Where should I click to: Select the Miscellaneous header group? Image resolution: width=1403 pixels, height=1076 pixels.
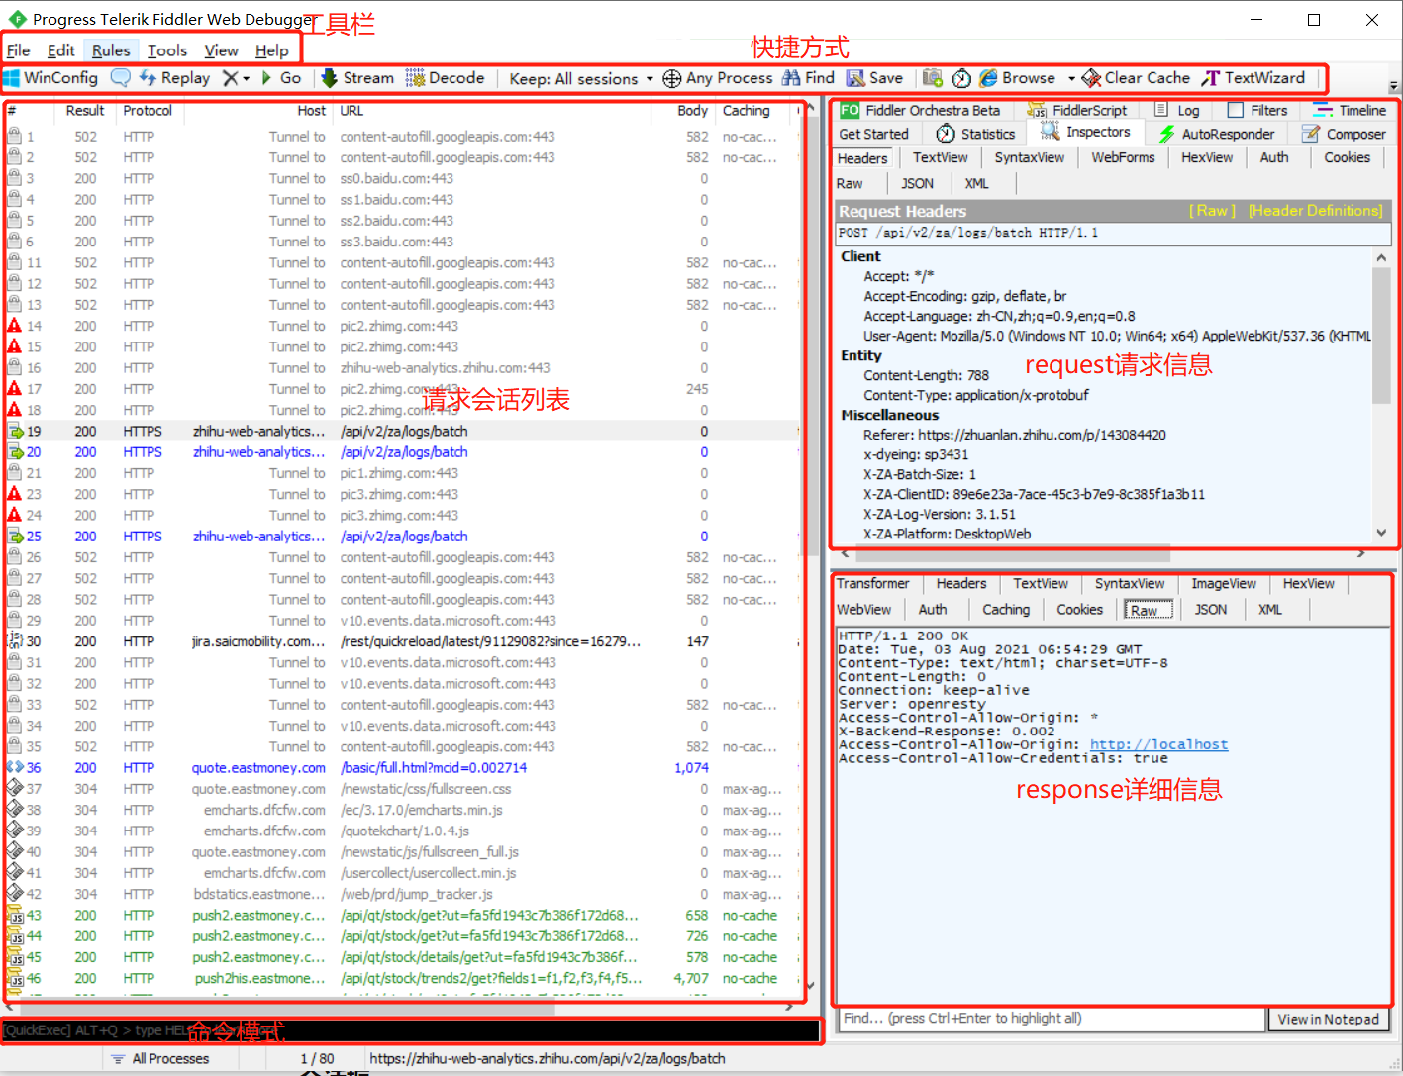pos(889,415)
